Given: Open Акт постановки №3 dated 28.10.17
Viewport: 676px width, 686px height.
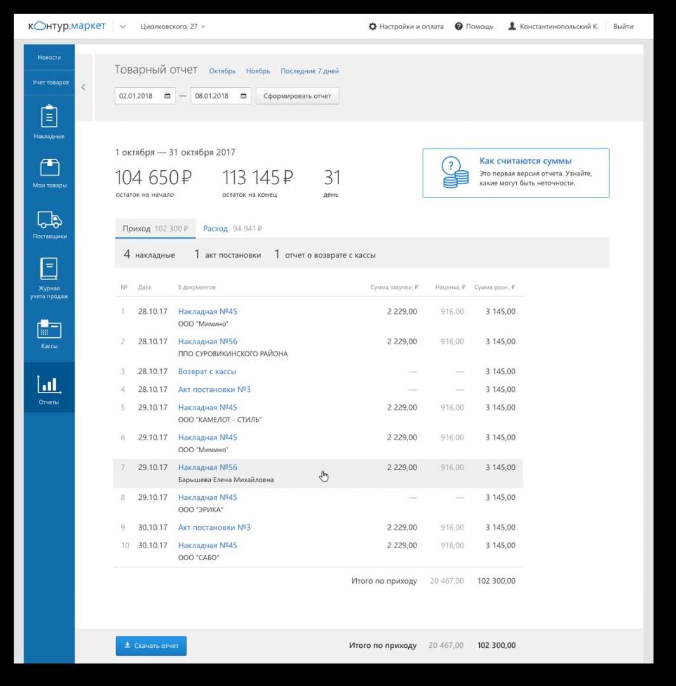Looking at the screenshot, I should coord(215,389).
